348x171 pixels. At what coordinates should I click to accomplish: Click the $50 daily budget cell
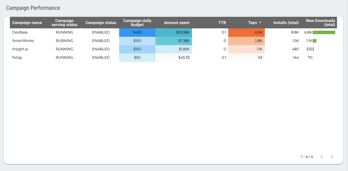pos(137,58)
